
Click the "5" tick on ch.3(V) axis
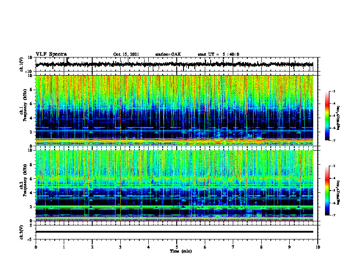pos(32,225)
